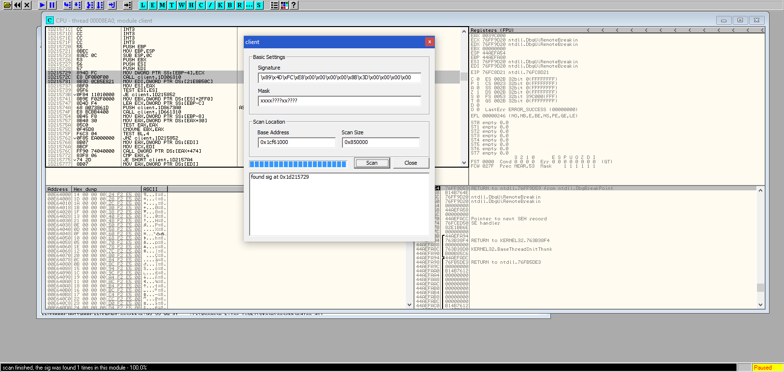
Task: Click the Help question mark icon
Action: [x=294, y=5]
